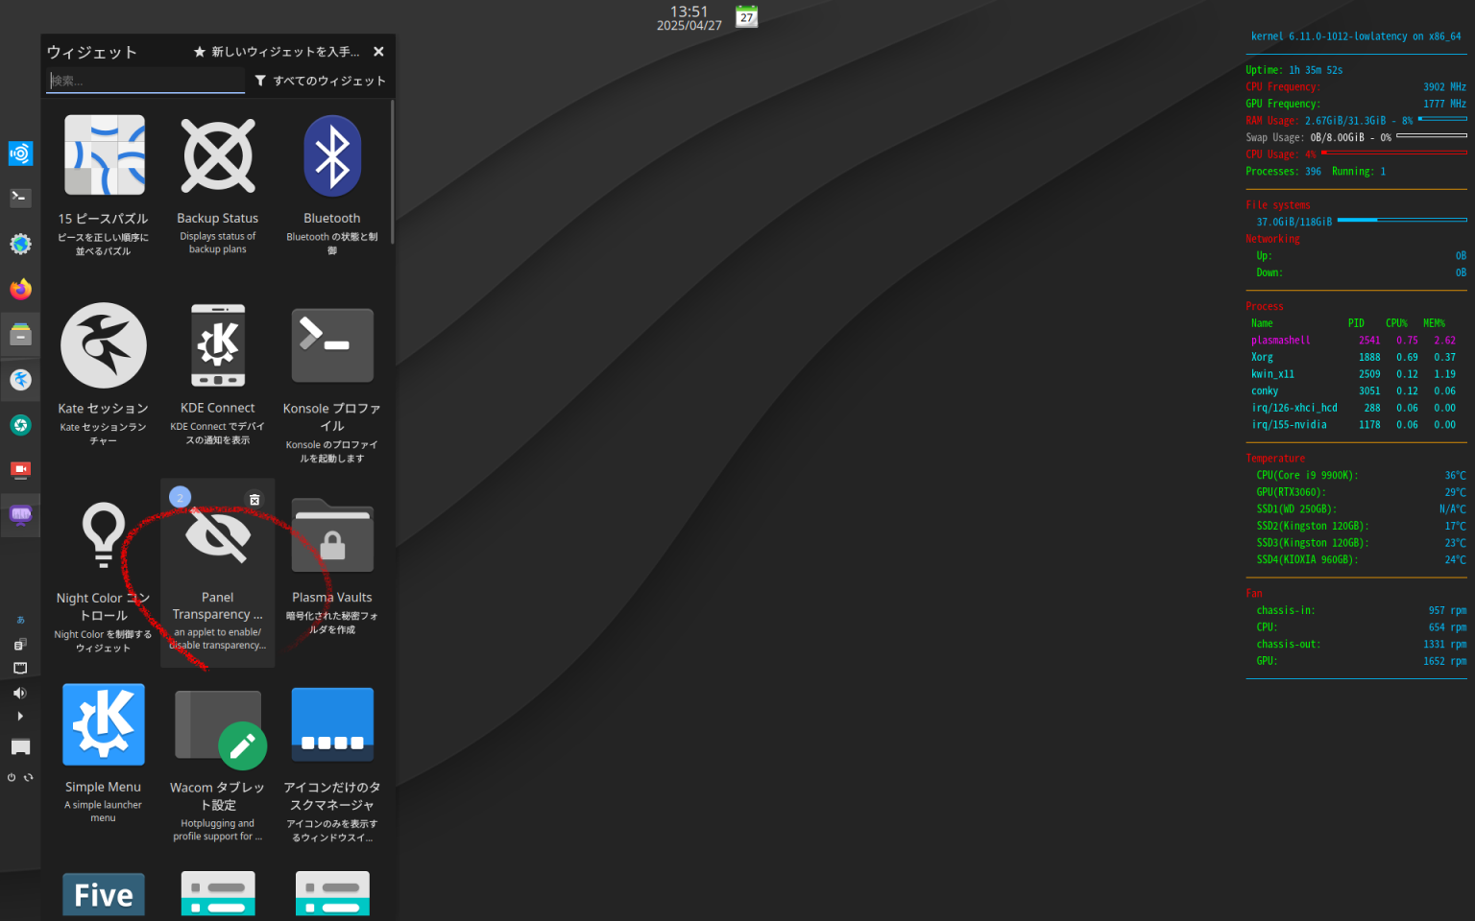Launch the green camera shutter app in panel
The height and width of the screenshot is (921, 1475).
[x=20, y=425]
